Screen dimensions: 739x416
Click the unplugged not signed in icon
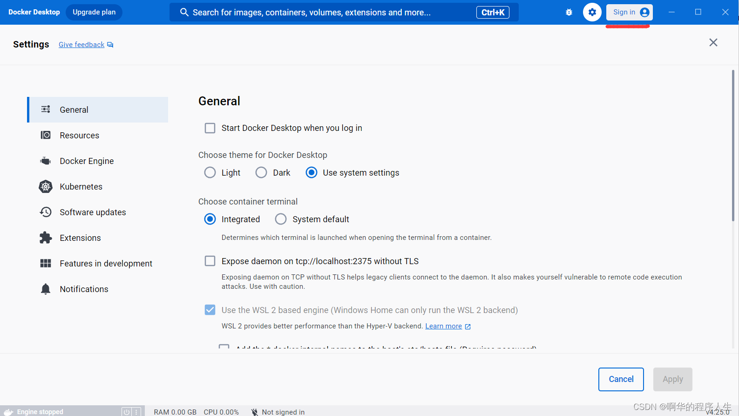click(255, 412)
